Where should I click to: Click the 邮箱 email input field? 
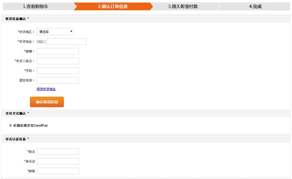58,171
